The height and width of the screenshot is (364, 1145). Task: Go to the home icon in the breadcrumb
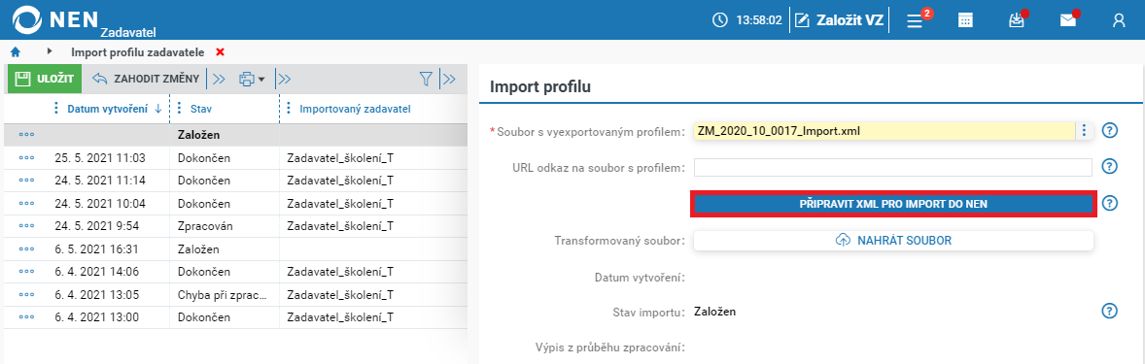(16, 51)
